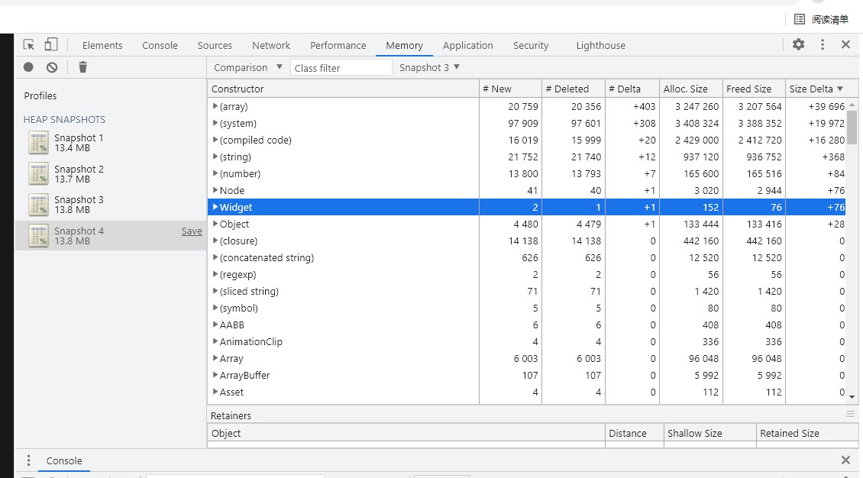Open the Comparison view dropdown

coord(248,67)
